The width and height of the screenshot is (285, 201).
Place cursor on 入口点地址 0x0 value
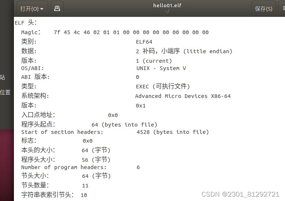113,115
